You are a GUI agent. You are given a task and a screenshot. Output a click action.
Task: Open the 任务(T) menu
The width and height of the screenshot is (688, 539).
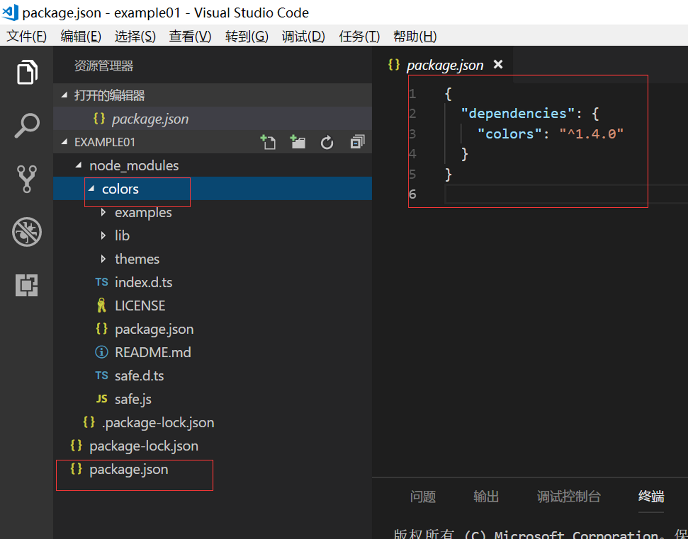point(359,36)
